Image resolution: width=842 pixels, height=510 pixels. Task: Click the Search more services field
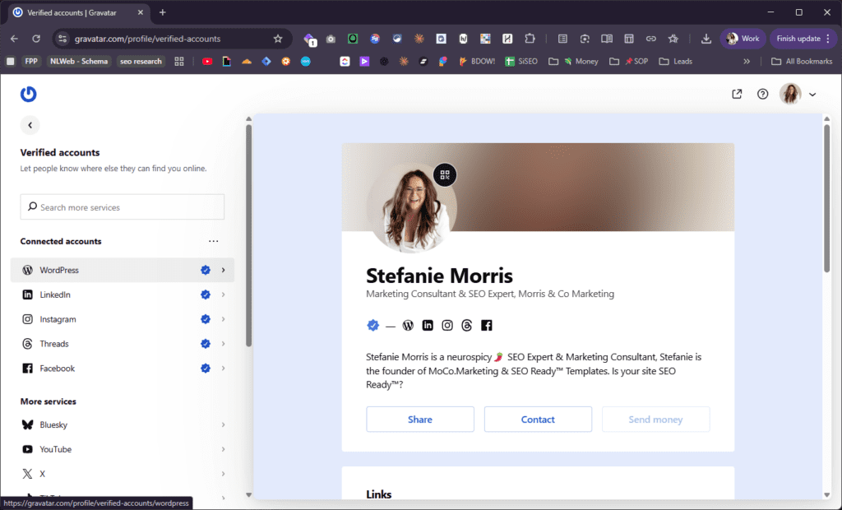(x=123, y=207)
